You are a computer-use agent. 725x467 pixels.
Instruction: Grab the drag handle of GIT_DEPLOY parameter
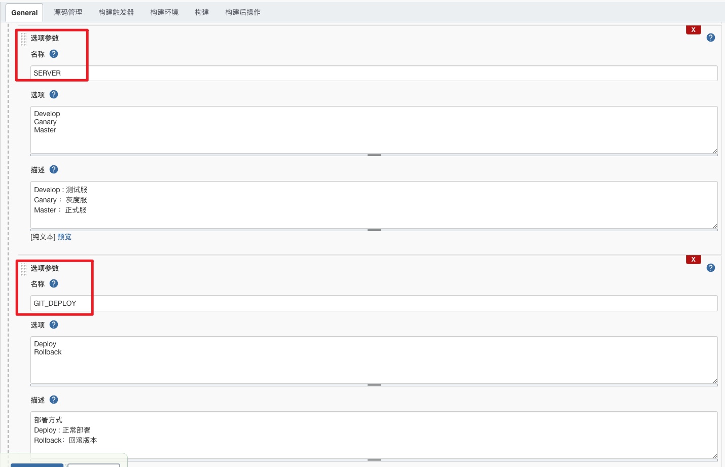24,269
